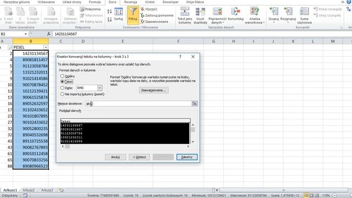Open the Recenzja tab
Image resolution: width=352 pixels, height=198 pixels.
point(130,2)
